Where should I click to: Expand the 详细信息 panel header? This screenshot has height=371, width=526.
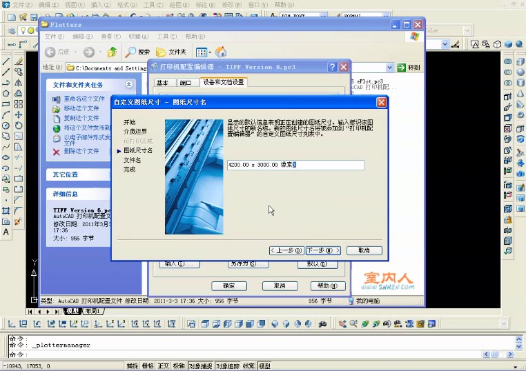(x=78, y=194)
